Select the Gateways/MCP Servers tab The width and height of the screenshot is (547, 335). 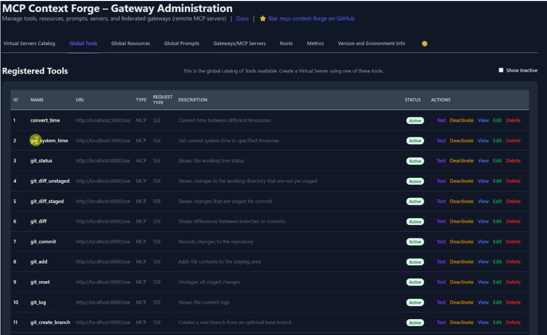pos(239,44)
